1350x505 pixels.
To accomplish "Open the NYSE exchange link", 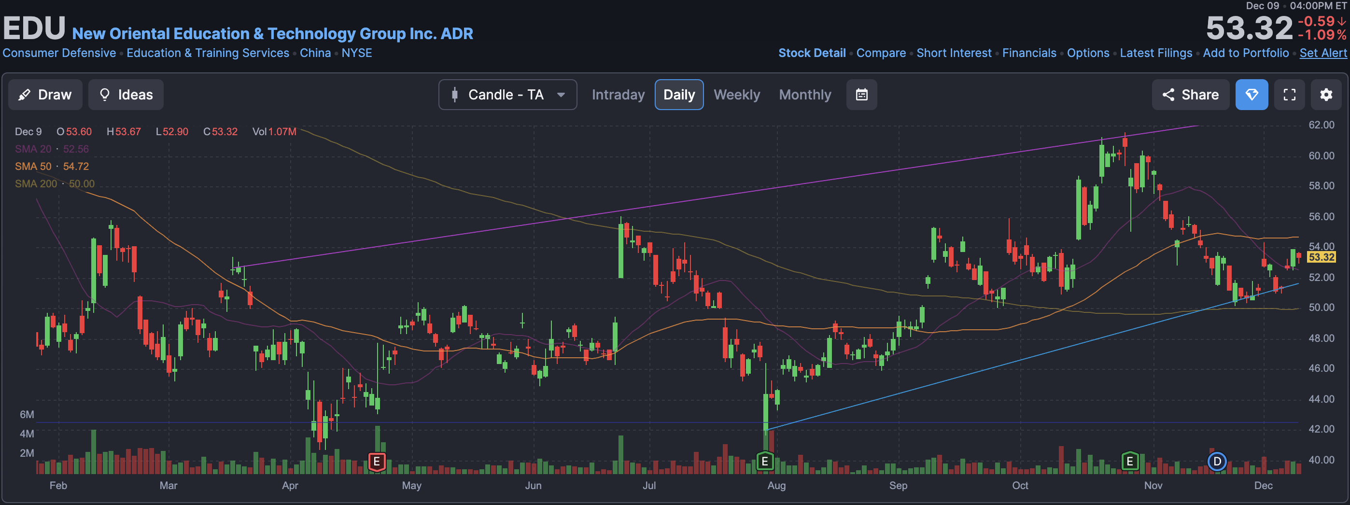I will coord(356,53).
